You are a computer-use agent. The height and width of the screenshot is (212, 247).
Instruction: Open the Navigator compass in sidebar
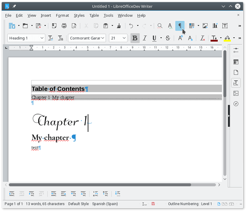236,104
